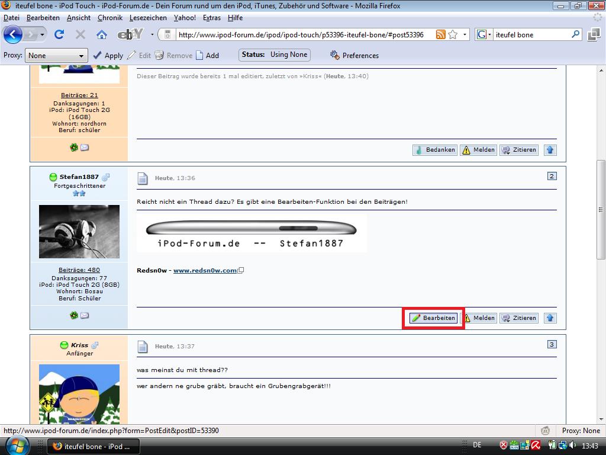Click Bearbeiten button on Stefan1887's post
606x455 pixels.
tap(433, 318)
